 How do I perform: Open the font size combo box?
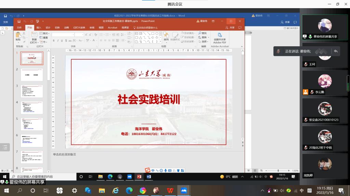(79, 35)
